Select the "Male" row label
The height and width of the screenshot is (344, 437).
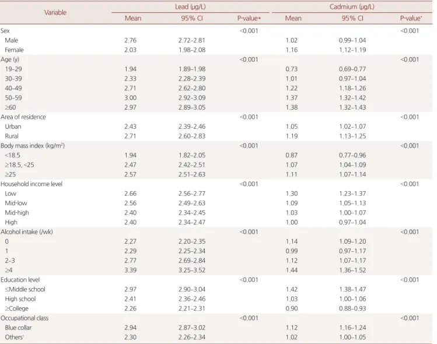pos(12,40)
